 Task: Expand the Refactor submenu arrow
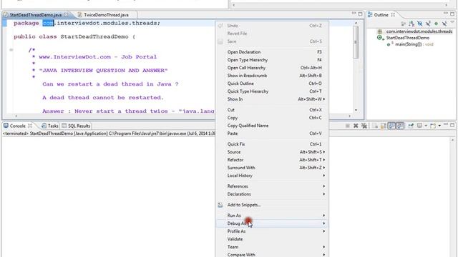[x=324, y=160]
